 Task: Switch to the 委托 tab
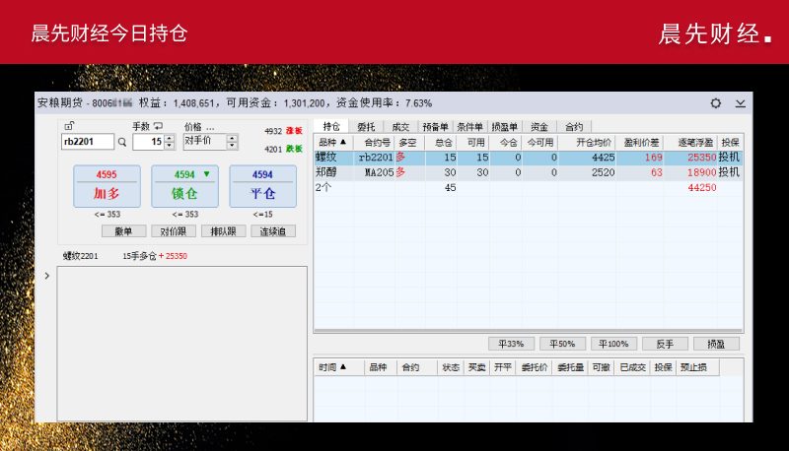365,127
